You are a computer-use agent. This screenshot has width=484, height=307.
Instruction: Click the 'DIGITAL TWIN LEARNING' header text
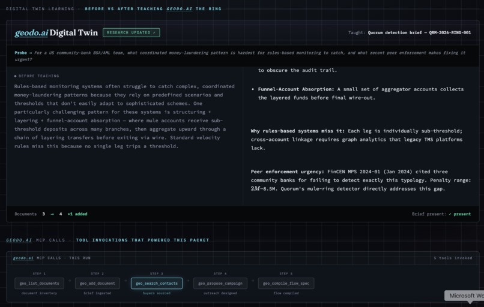40,9
